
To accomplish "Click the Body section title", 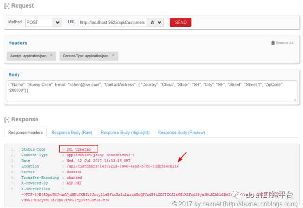I will [x=14, y=75].
